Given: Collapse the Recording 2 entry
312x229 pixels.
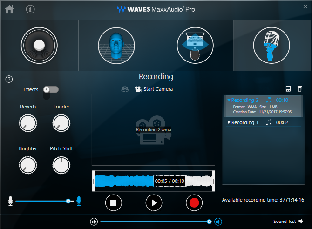Looking at the screenshot, I should [x=229, y=100].
